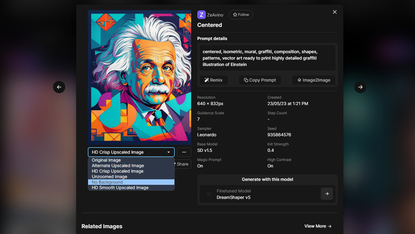The width and height of the screenshot is (415, 234).
Task: Click the Remix button
Action: (x=213, y=80)
